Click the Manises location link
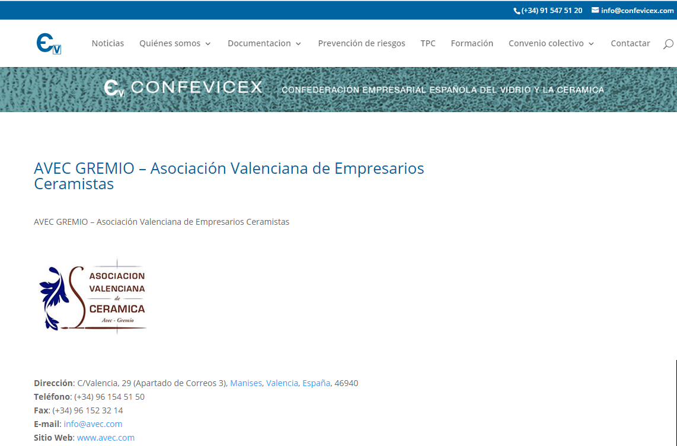 245,383
